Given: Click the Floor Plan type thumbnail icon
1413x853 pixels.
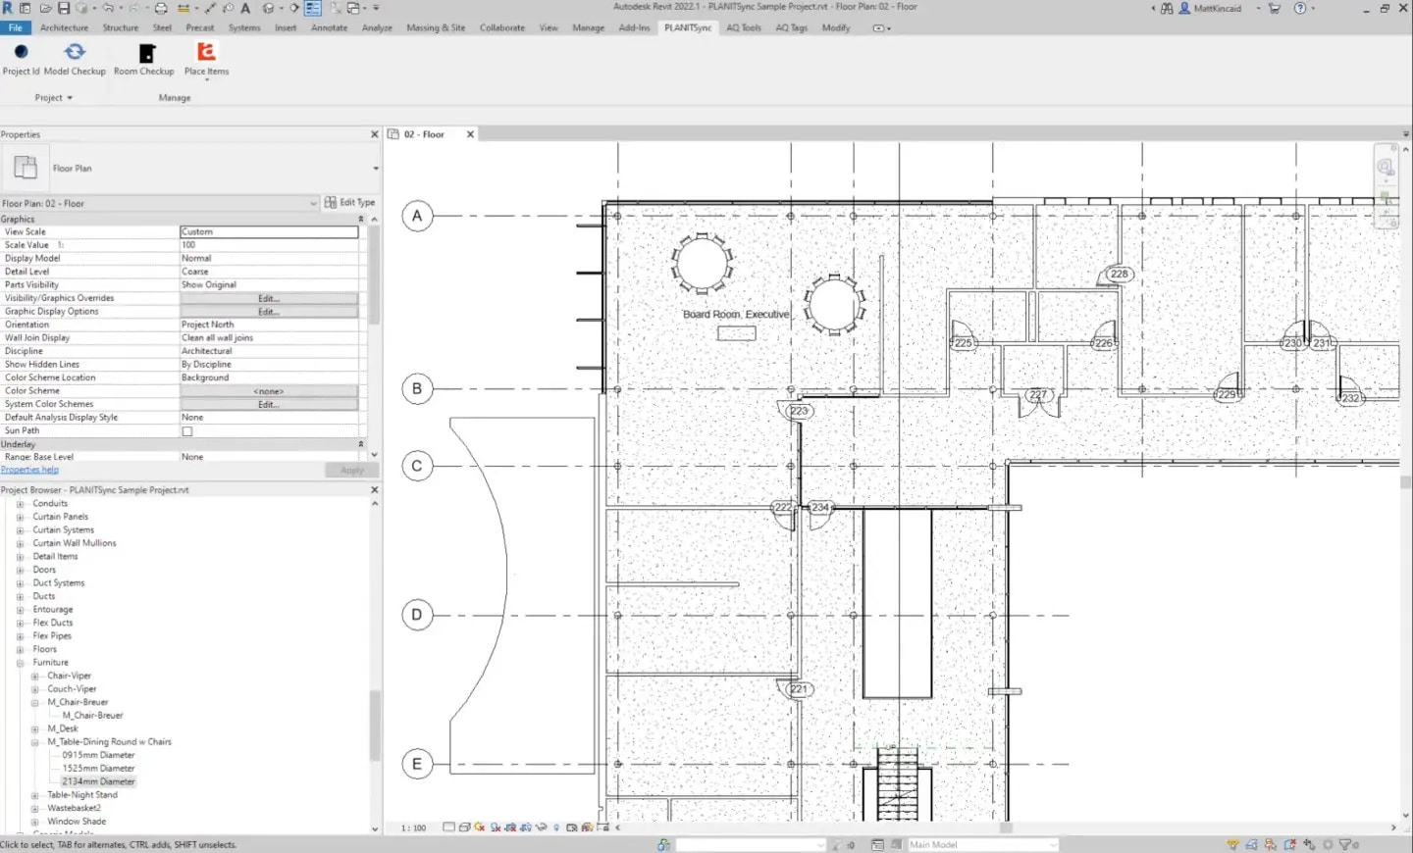Looking at the screenshot, I should tap(26, 168).
